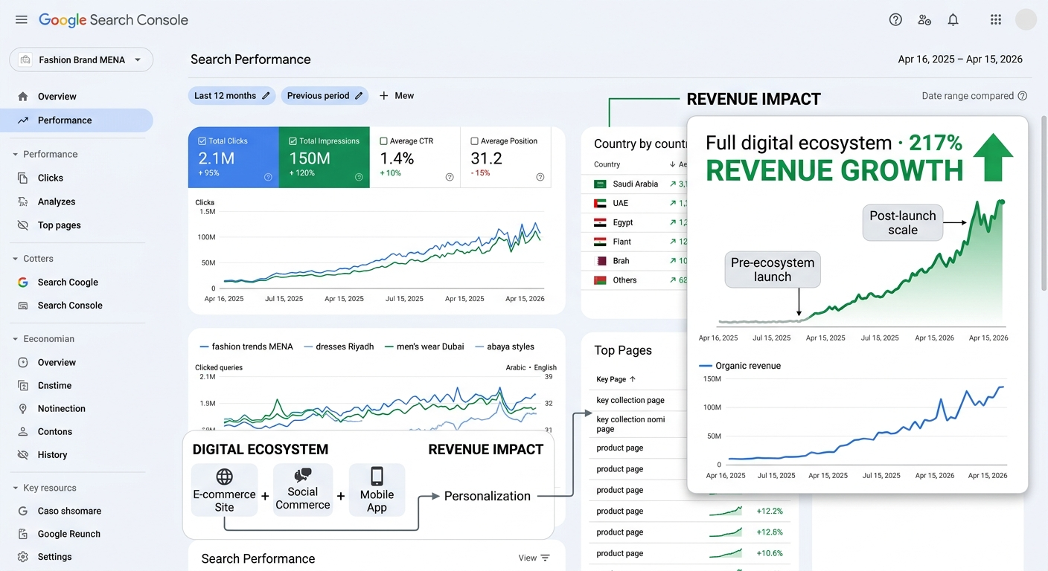Enable the Average CTR checkbox
The height and width of the screenshot is (571, 1048).
(x=383, y=141)
